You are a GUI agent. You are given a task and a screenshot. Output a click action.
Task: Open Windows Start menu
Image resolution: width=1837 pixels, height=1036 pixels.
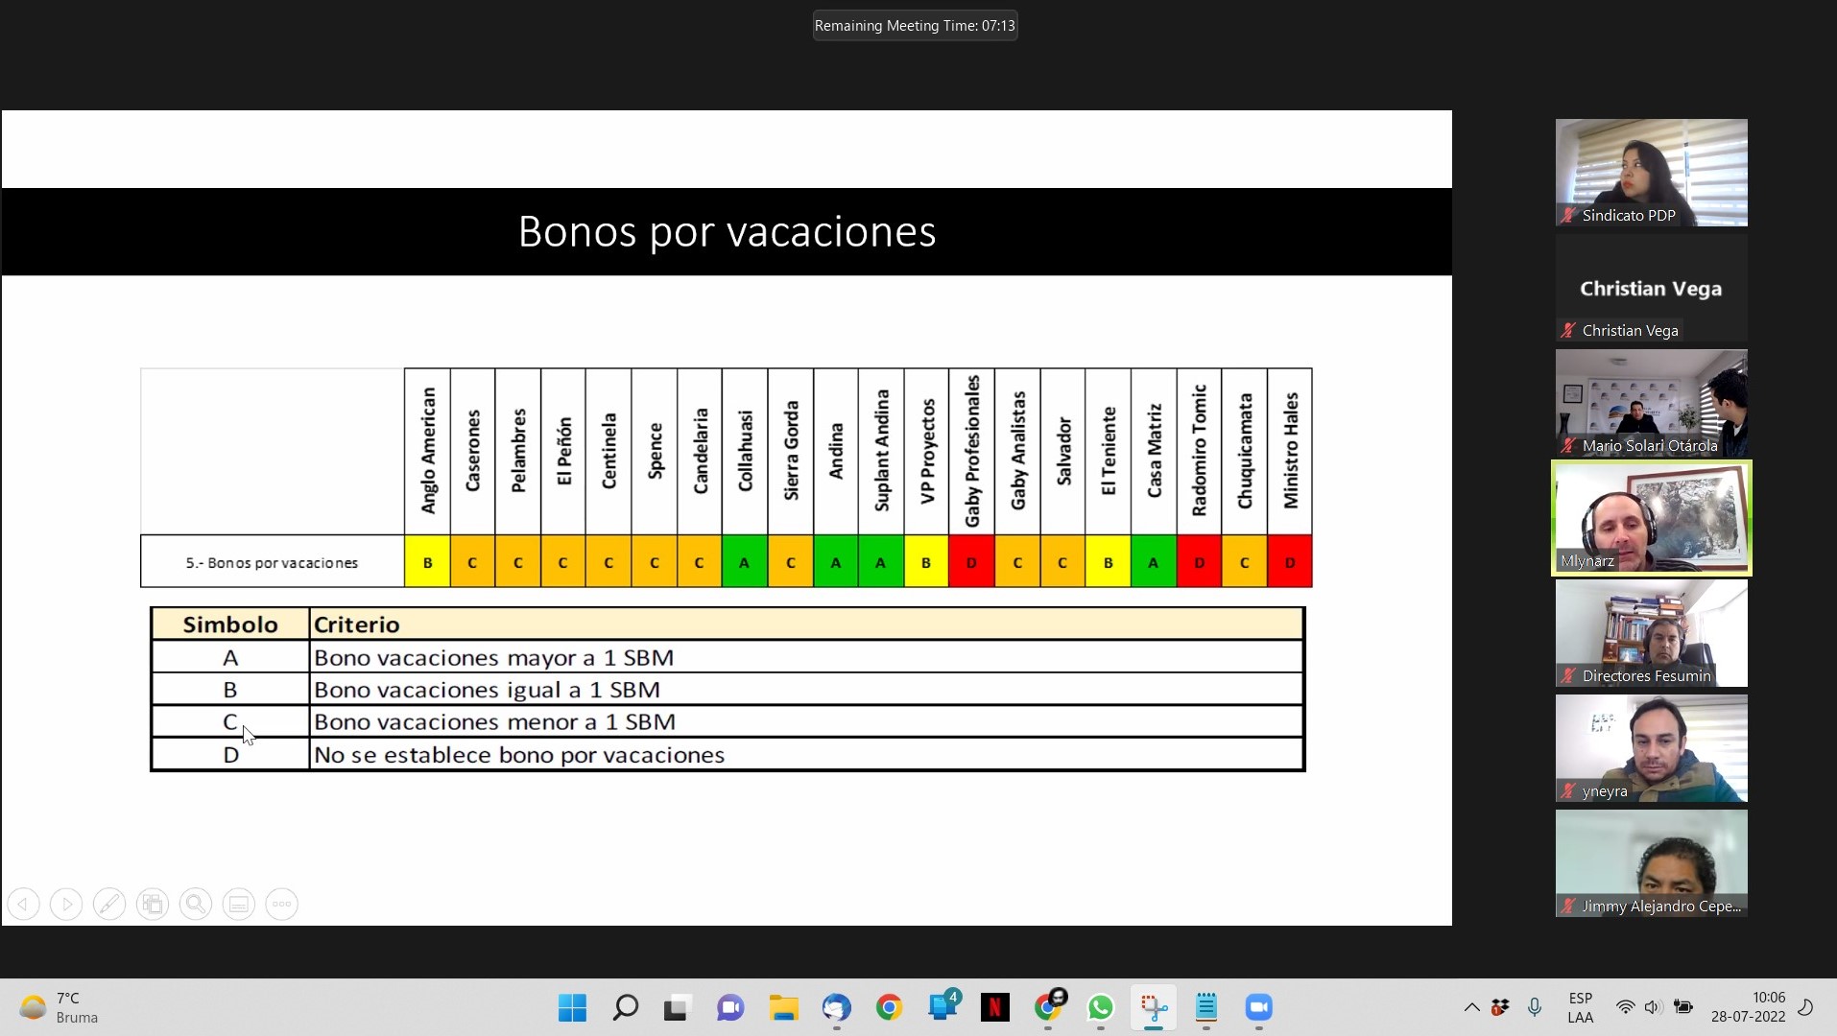point(572,1007)
